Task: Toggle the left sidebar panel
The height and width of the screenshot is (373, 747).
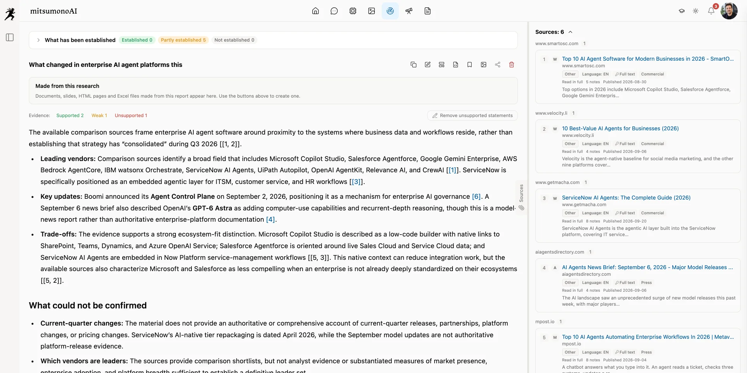Action: coord(10,37)
